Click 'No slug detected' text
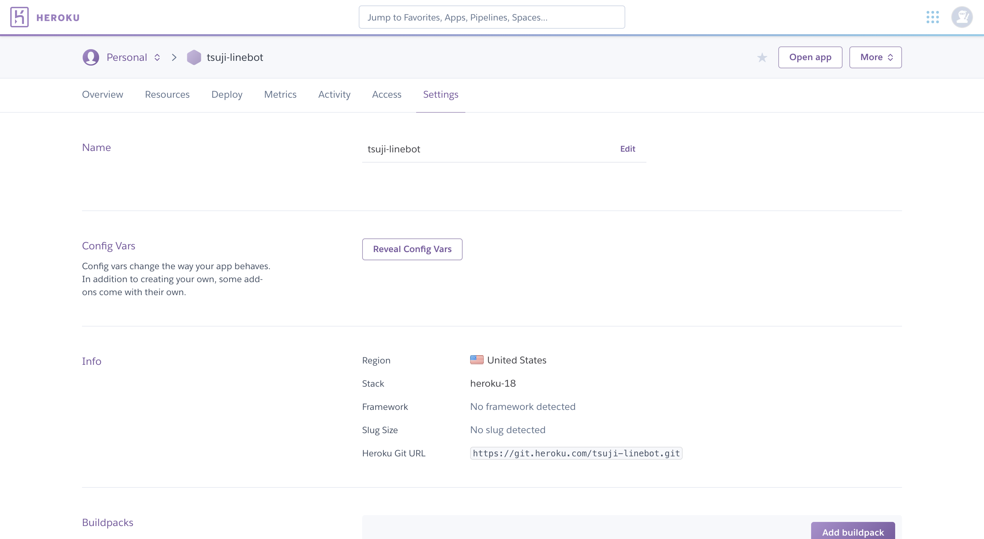The image size is (984, 539). coord(508,430)
